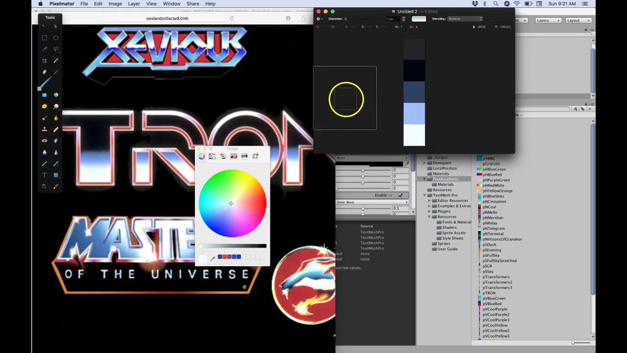Select the Demigiant folder
627x353 pixels.
[442, 163]
